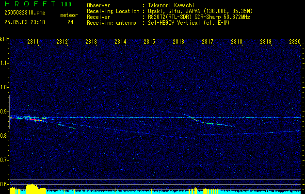Click the 2318 time axis marker
Image resolution: width=305 pixels, height=194 pixels.
pyautogui.click(x=237, y=41)
